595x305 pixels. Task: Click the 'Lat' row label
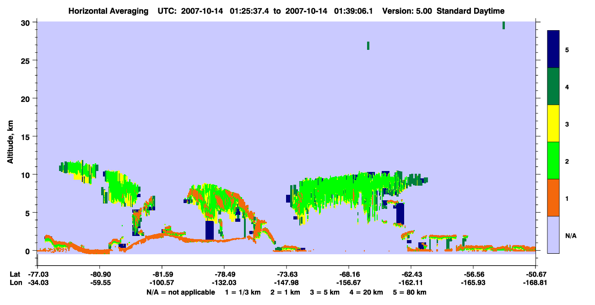15,274
